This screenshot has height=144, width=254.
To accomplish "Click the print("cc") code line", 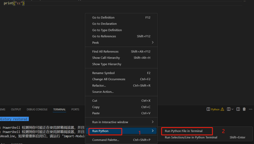I will pos(14,3).
